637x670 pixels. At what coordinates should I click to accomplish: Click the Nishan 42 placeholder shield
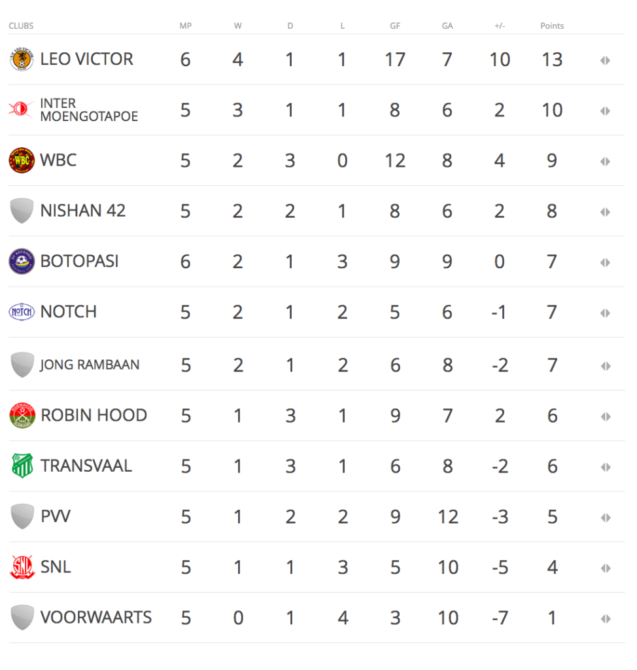[22, 211]
